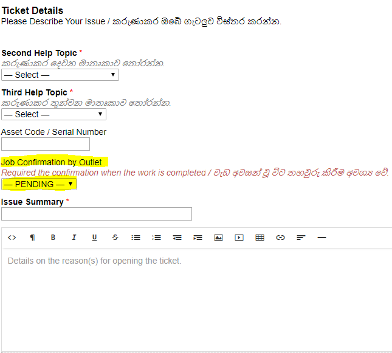
Task: Insert a hyperlink via link icon
Action: click(x=280, y=238)
